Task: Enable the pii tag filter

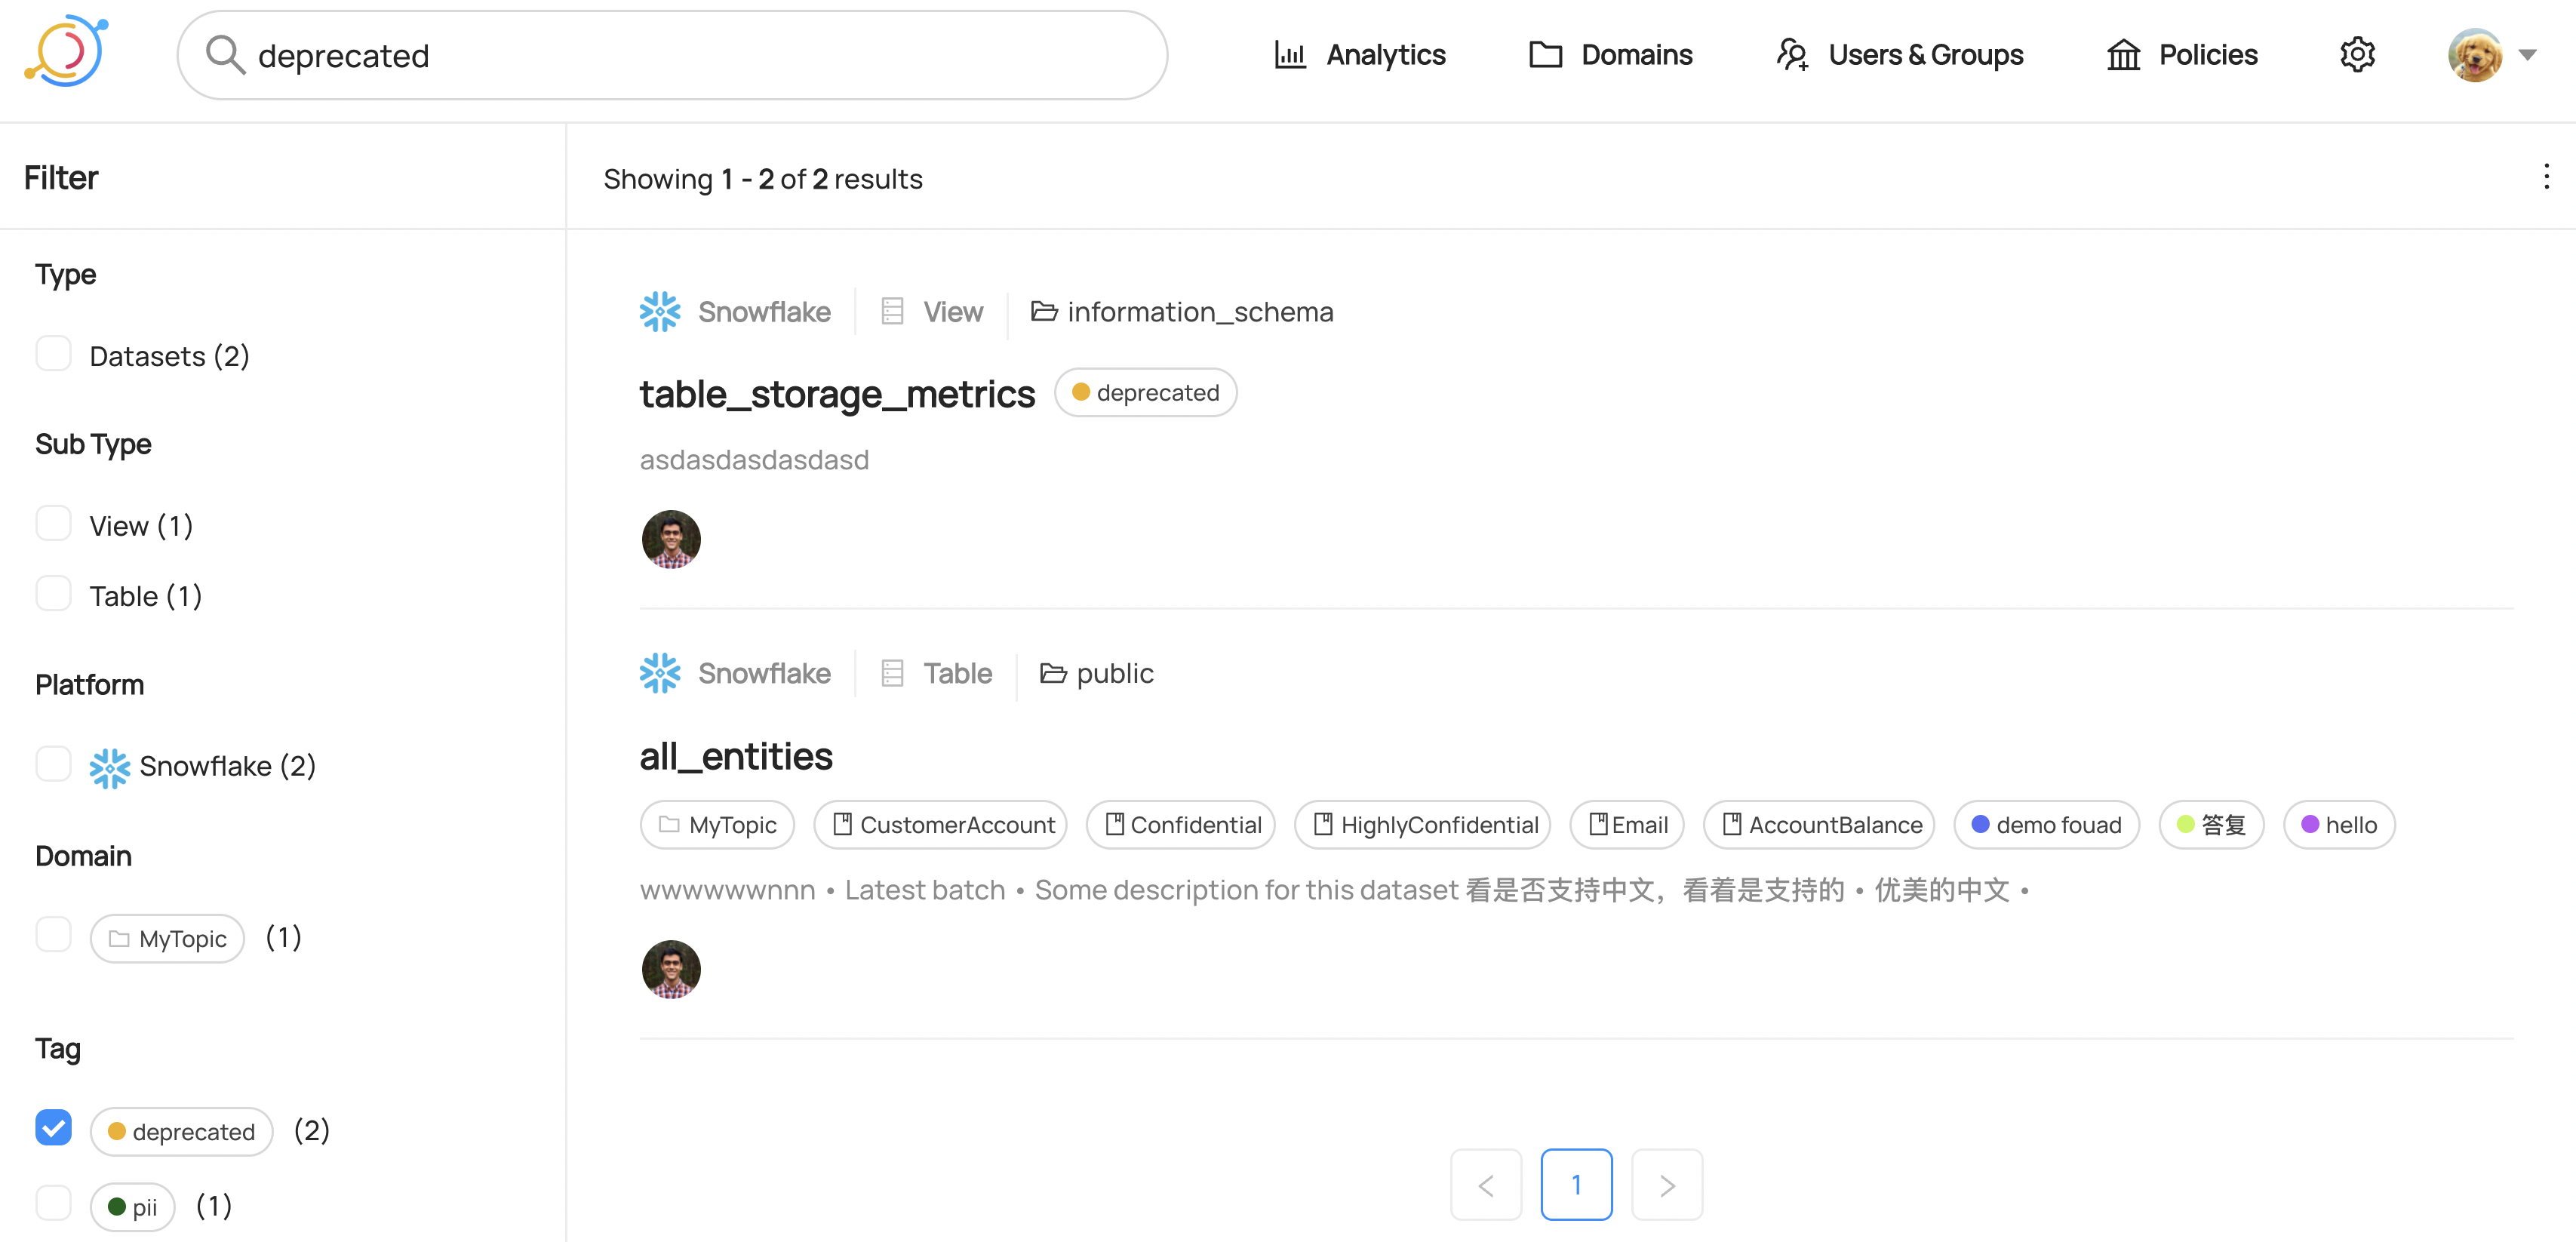Action: pos(53,1204)
